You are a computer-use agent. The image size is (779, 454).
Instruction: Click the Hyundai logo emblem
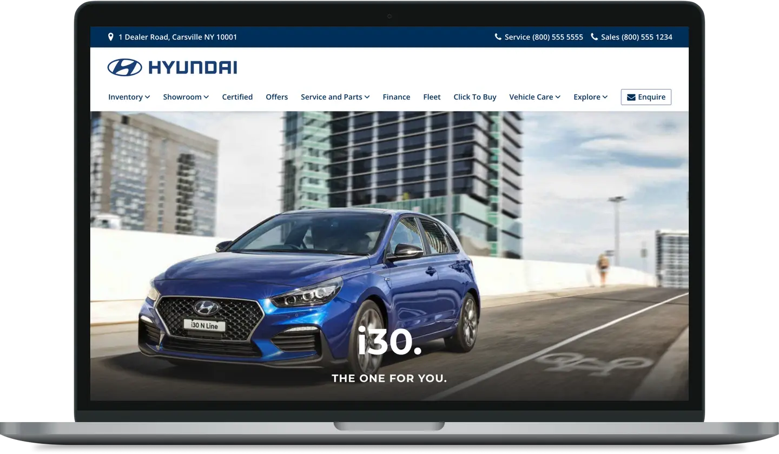click(x=124, y=68)
